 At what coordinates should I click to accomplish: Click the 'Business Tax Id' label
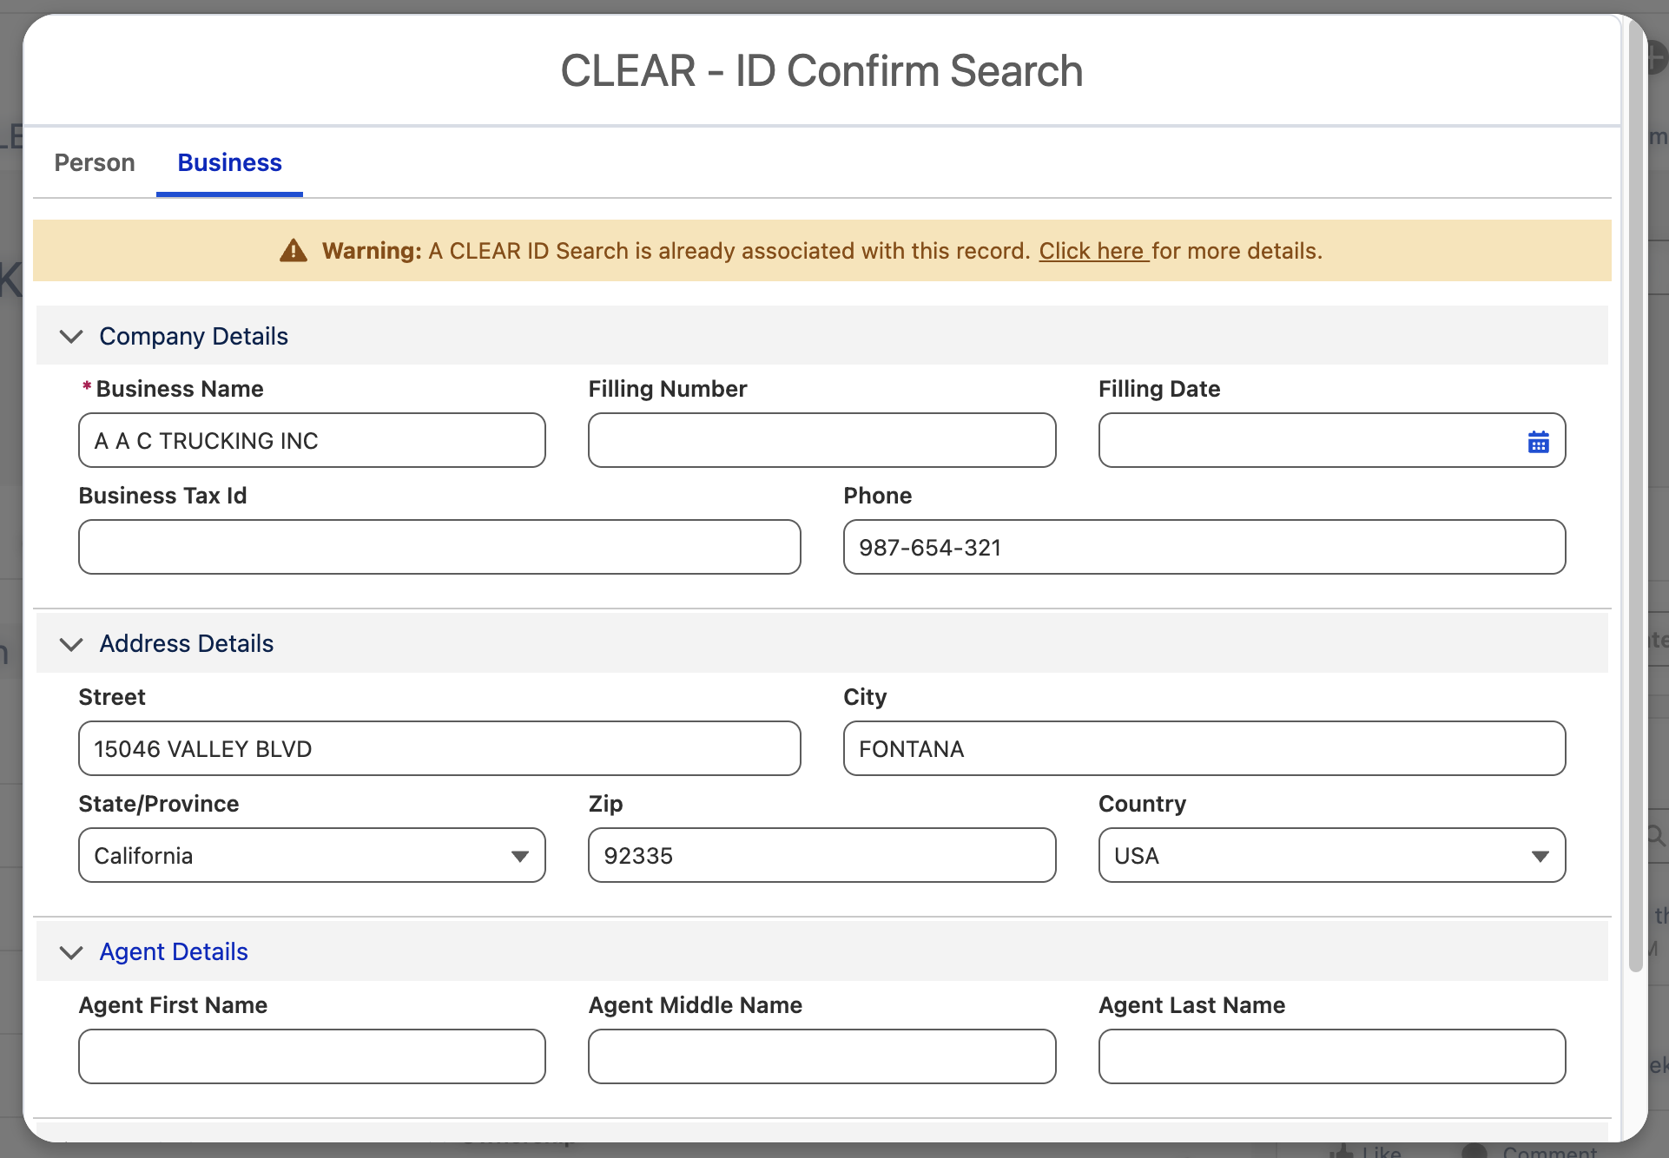tap(163, 496)
